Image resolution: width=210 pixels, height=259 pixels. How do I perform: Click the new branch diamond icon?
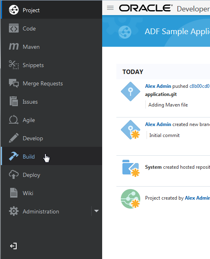(x=131, y=130)
